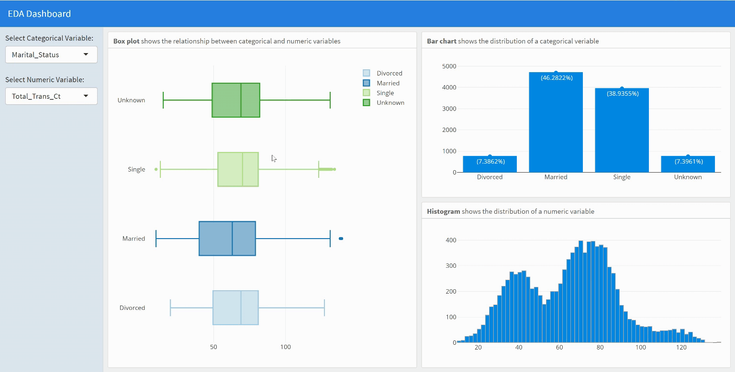Click the EDA Dashboard header title

39,13
